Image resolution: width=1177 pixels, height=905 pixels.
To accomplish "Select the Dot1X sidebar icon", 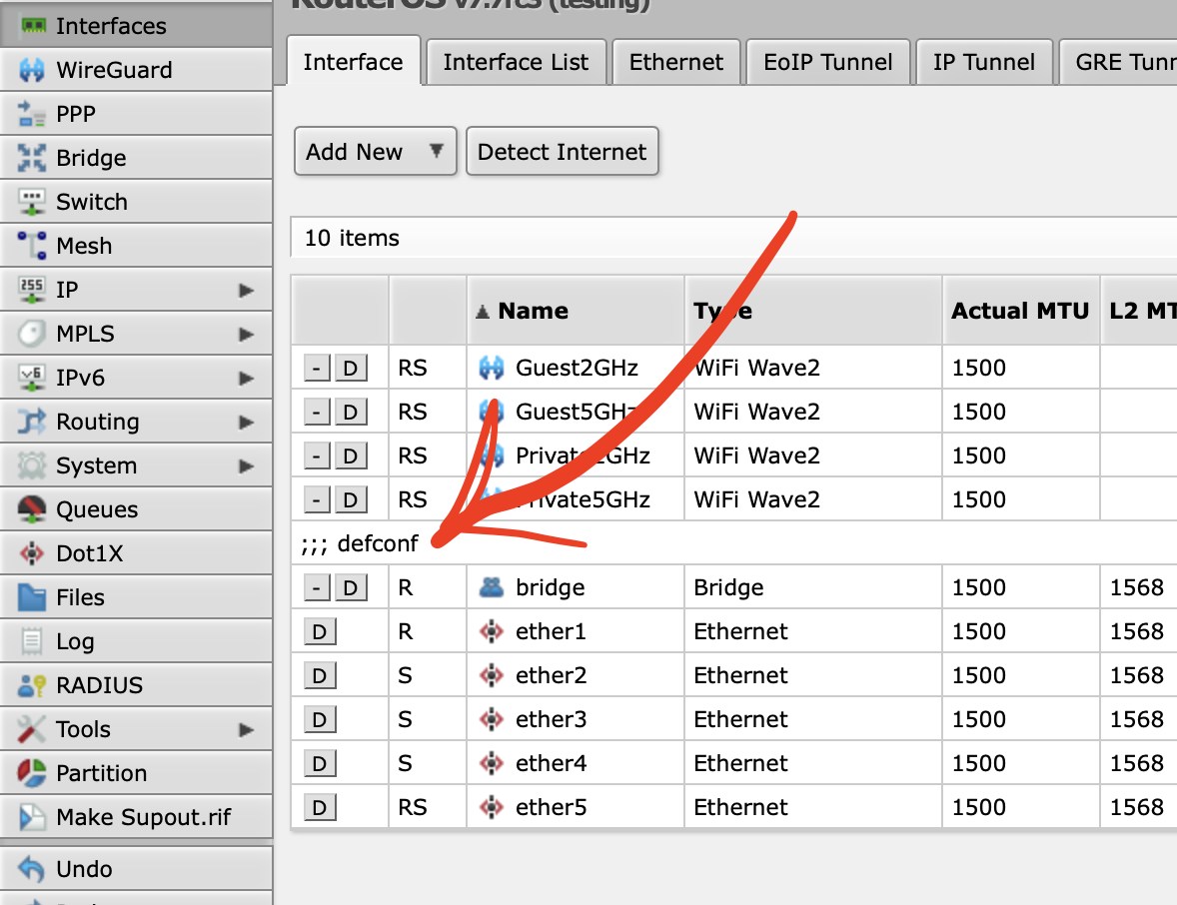I will click(x=32, y=553).
